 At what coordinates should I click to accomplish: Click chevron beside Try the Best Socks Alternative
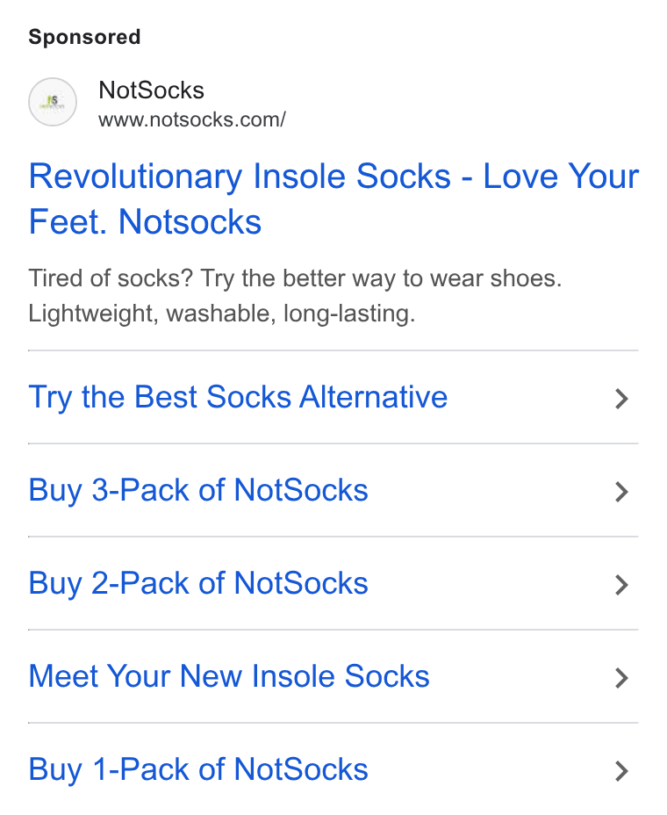pos(621,398)
